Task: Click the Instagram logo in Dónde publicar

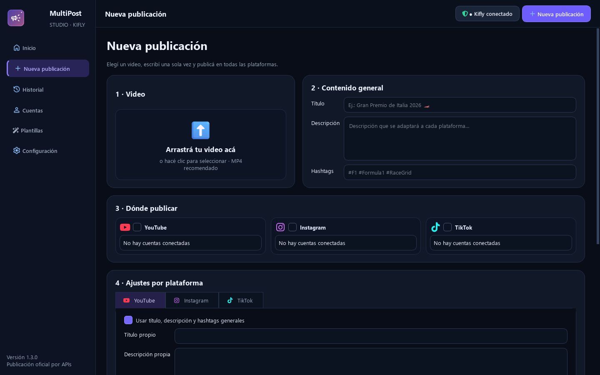Action: (280, 227)
